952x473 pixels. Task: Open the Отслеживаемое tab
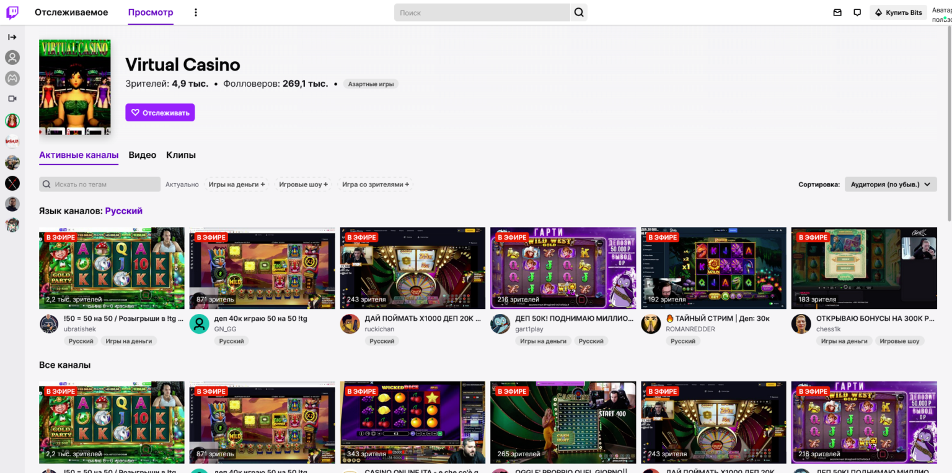tap(71, 12)
